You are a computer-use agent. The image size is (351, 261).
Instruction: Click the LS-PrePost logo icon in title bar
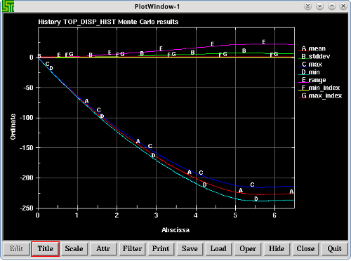[x=8, y=6]
